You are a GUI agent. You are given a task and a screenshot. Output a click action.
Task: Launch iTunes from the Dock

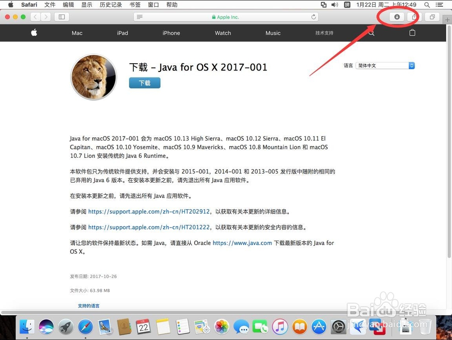pyautogui.click(x=279, y=327)
